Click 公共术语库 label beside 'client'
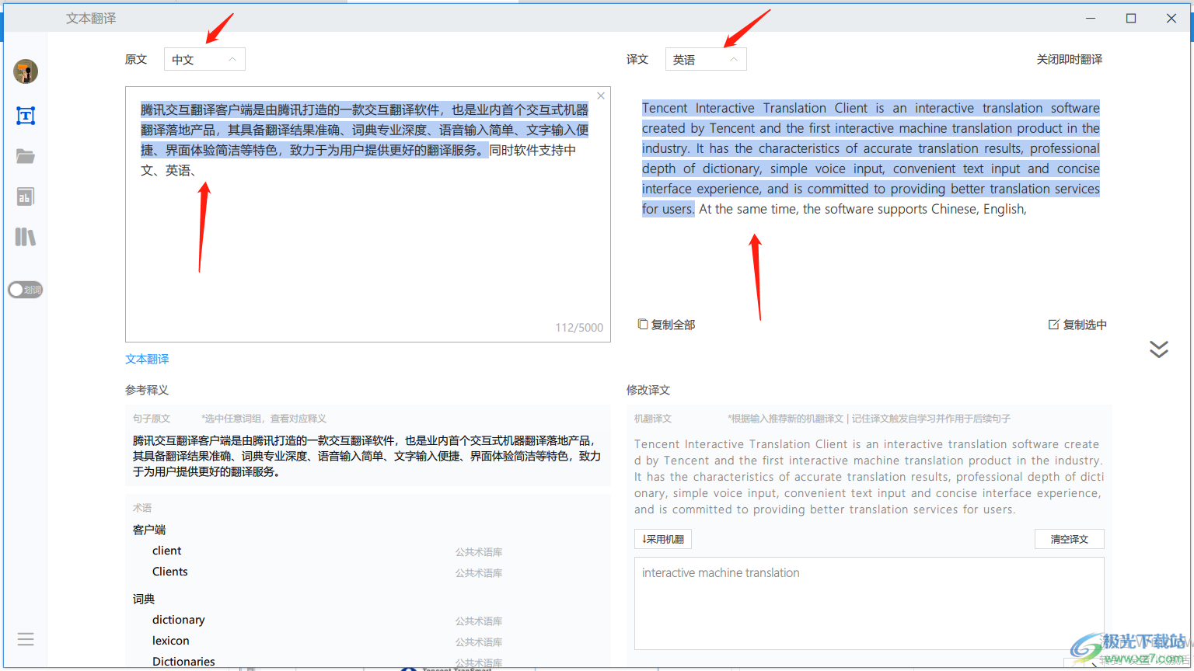The height and width of the screenshot is (671, 1194). (x=479, y=552)
